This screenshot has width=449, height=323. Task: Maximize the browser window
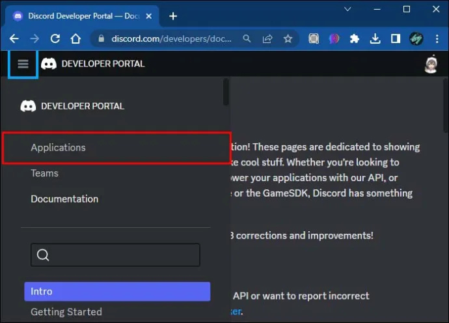(x=407, y=9)
